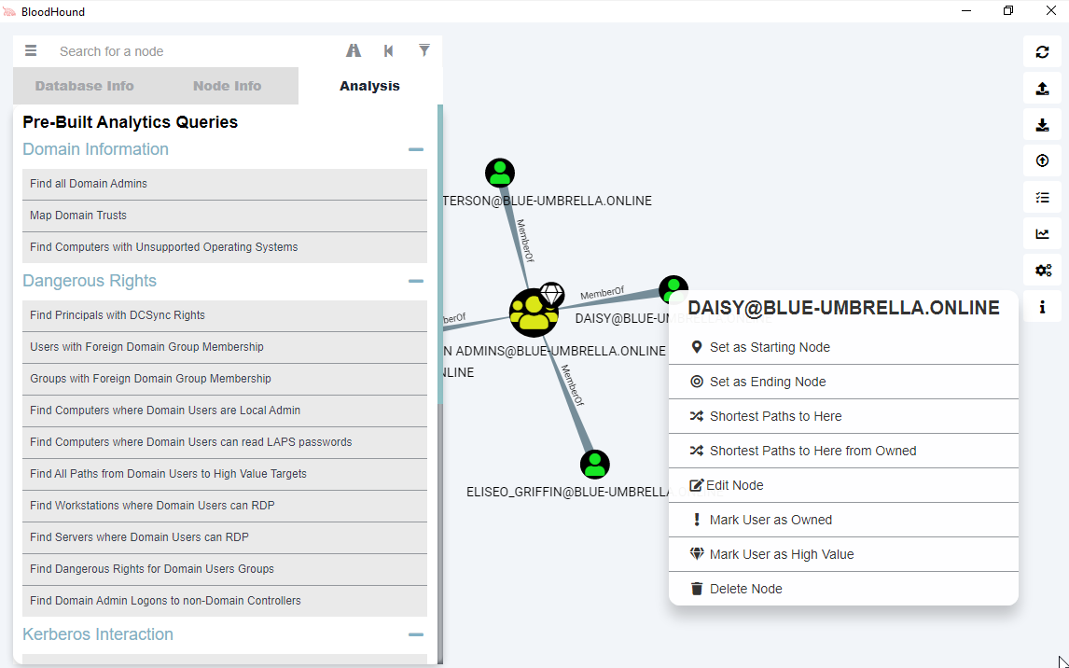Run Find All Paths from Domain Users to High Value Targets
This screenshot has height=668, width=1069.
[225, 474]
